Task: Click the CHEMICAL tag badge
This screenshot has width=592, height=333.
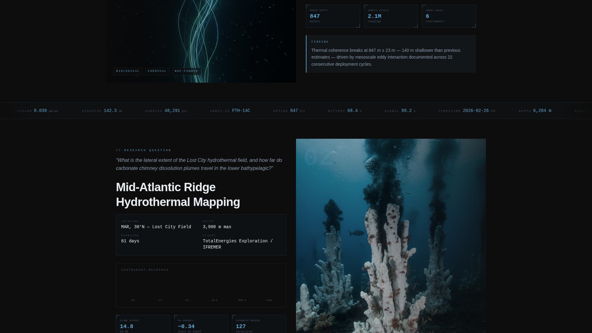Action: coord(157,71)
